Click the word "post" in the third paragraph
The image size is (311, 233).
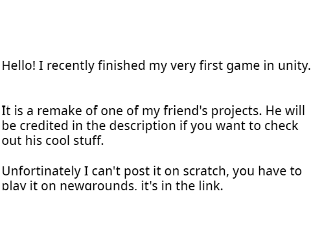pyautogui.click(x=137, y=172)
